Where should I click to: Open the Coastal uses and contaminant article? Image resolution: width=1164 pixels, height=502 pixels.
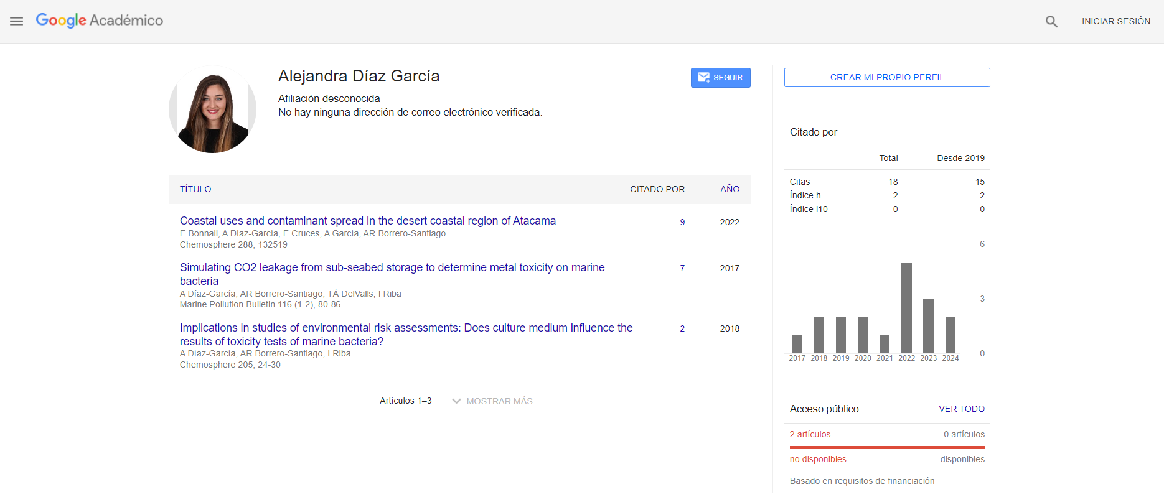click(x=367, y=221)
